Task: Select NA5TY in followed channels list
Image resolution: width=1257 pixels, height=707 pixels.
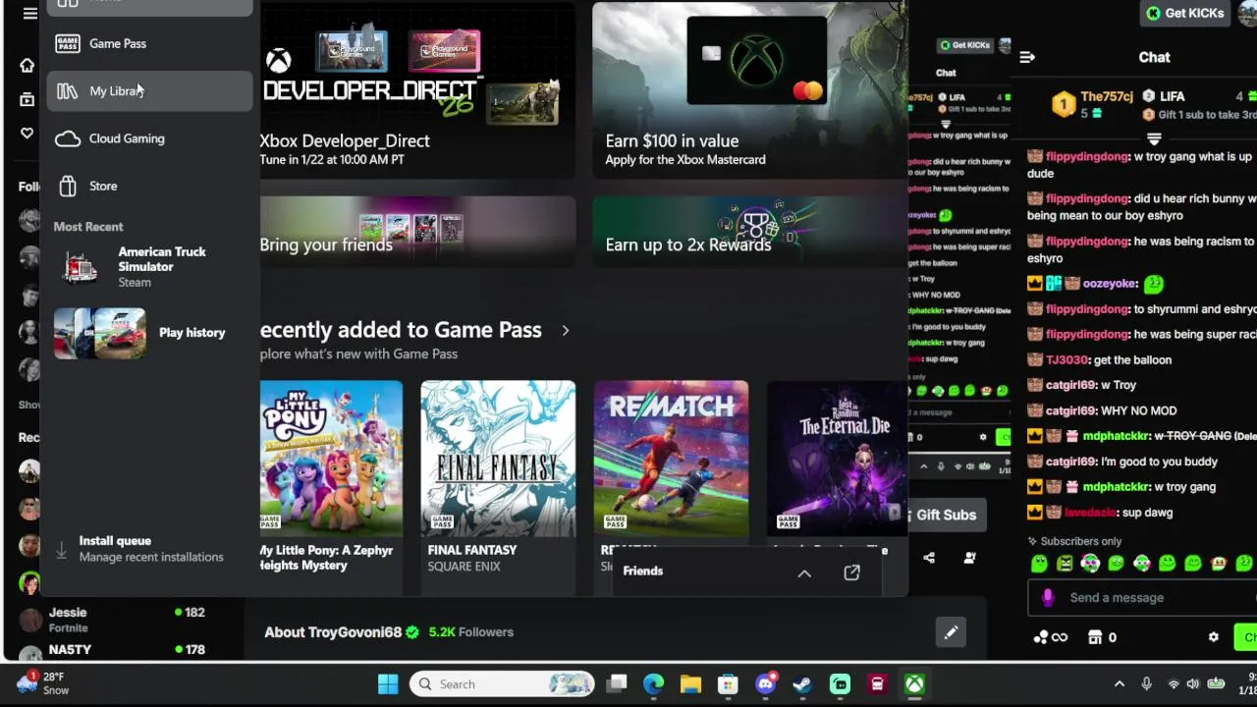Action: coord(113,651)
